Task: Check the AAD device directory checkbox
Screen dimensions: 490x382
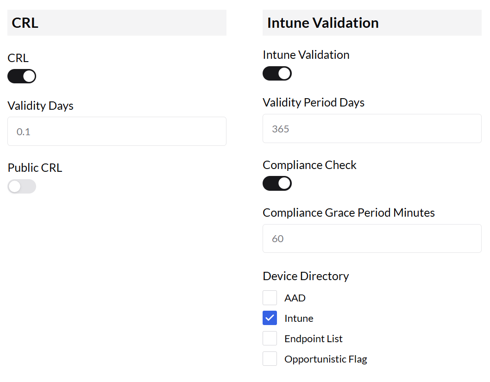Action: coord(270,298)
